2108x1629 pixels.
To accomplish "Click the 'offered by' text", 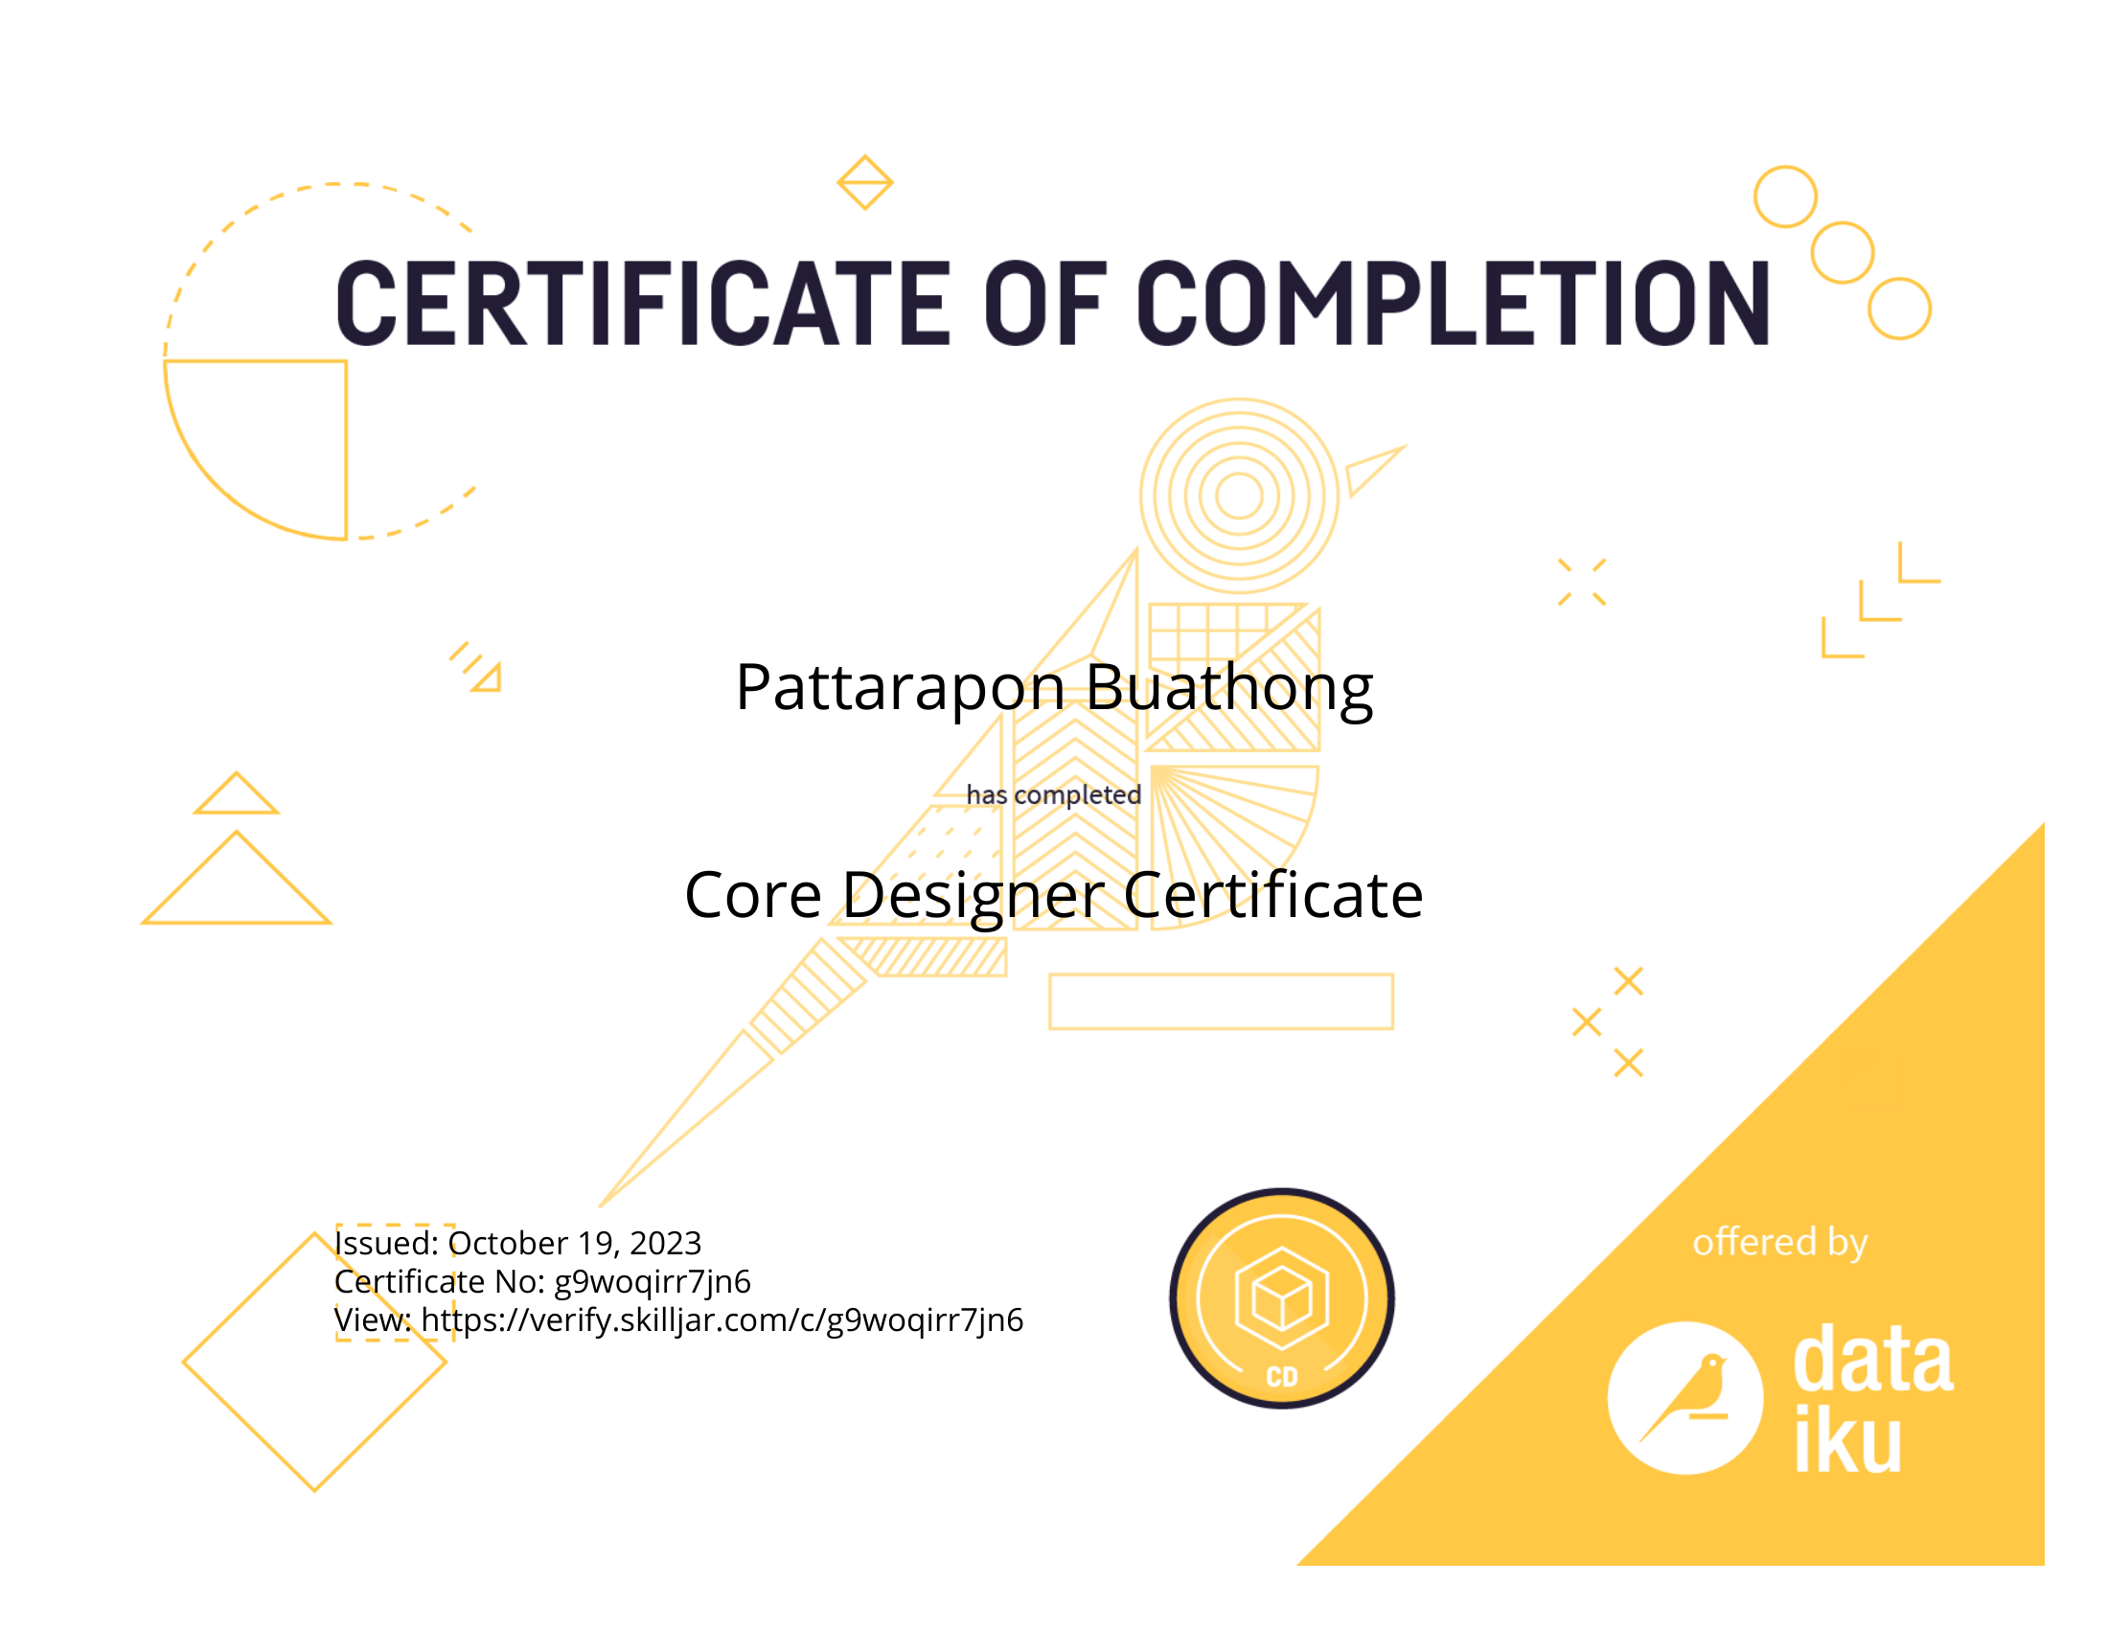I will [1781, 1243].
